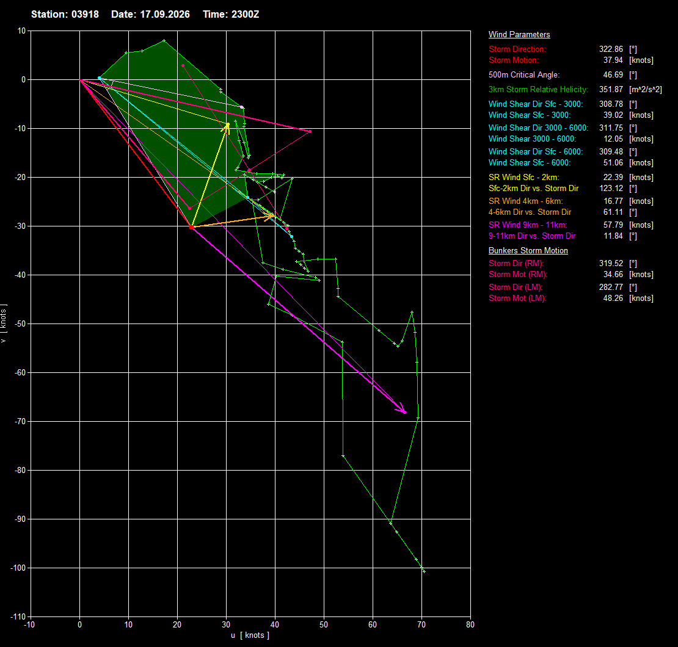This screenshot has height=647, width=678.
Task: Click the Storm Direction label
Action: (x=517, y=49)
